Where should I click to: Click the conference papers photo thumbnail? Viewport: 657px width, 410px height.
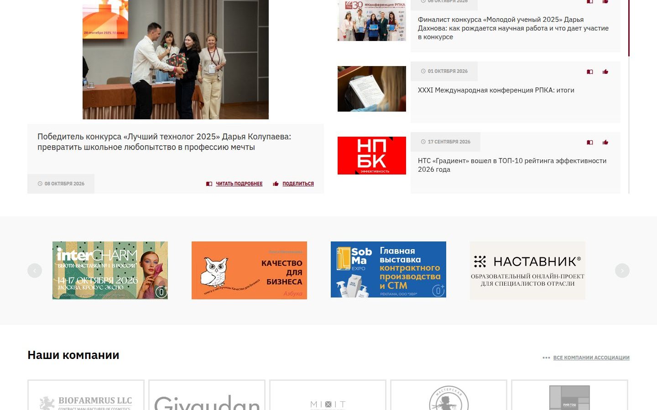(372, 89)
